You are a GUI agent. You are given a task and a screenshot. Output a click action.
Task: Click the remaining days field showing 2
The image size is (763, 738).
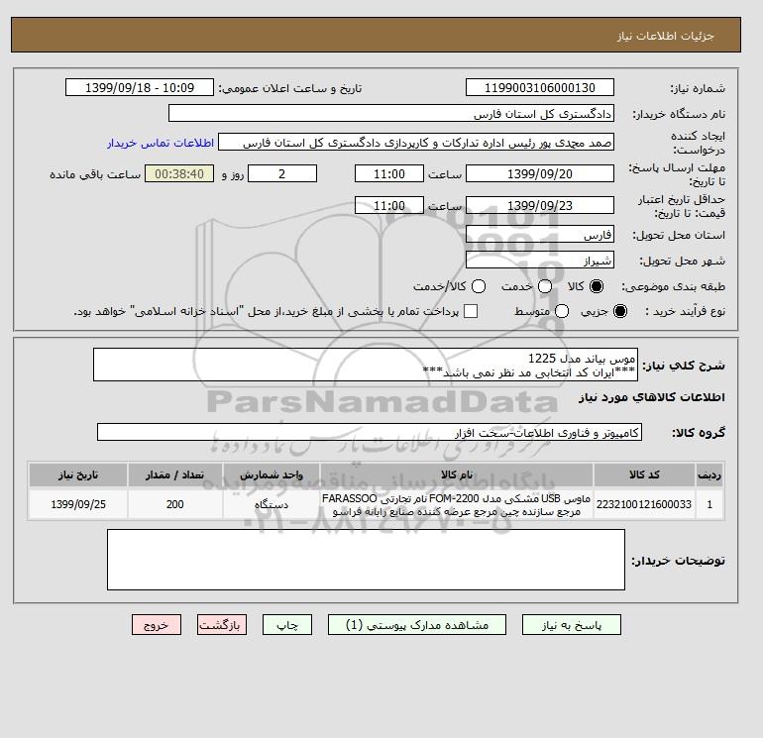click(282, 173)
